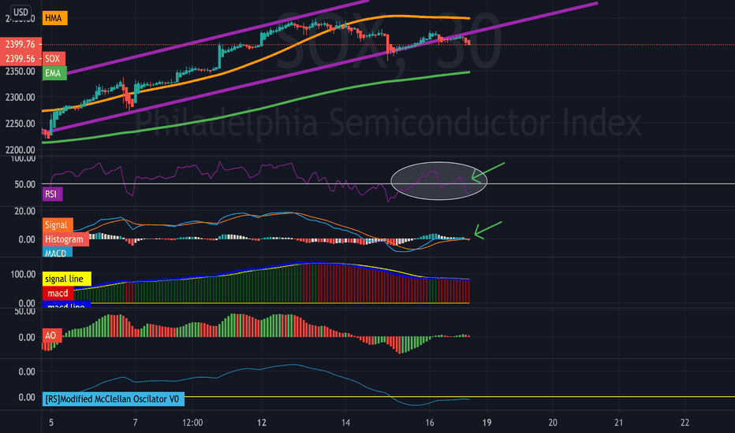Click the orange Signal label
The width and height of the screenshot is (735, 433).
pyautogui.click(x=56, y=224)
